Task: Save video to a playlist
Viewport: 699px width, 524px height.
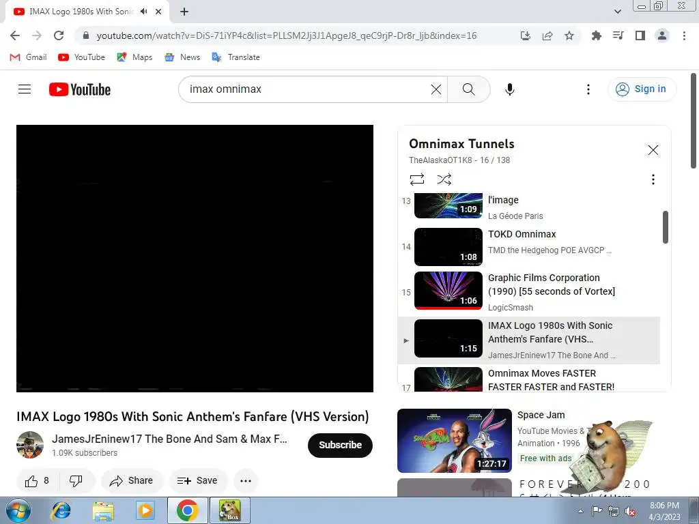Action: pos(197,481)
